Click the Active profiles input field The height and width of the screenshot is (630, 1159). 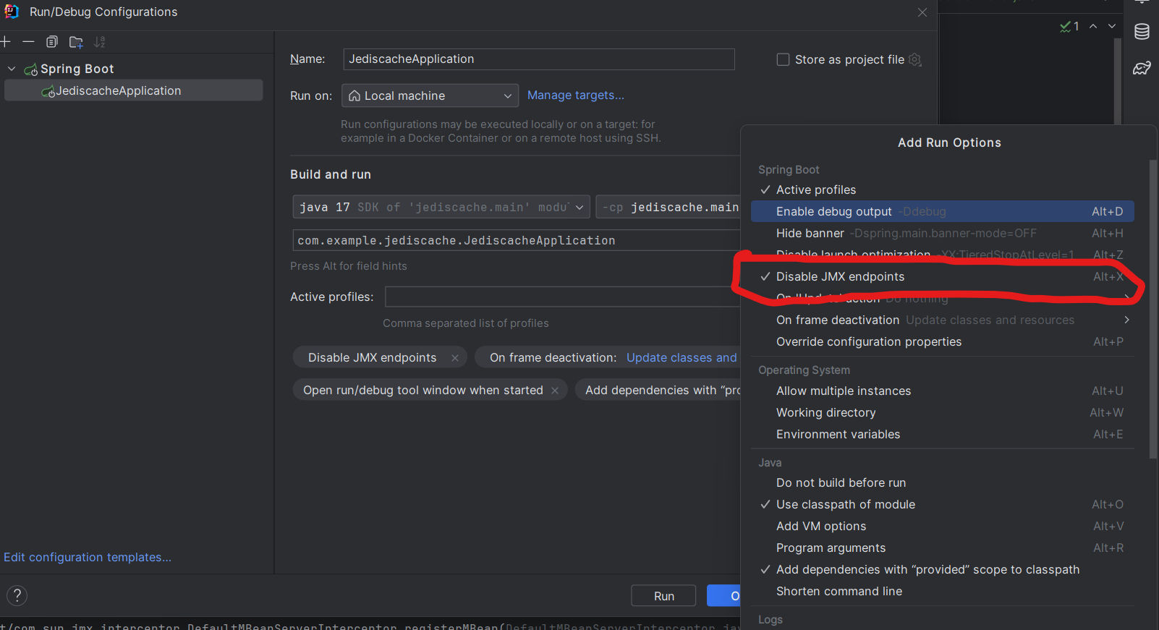pos(563,297)
